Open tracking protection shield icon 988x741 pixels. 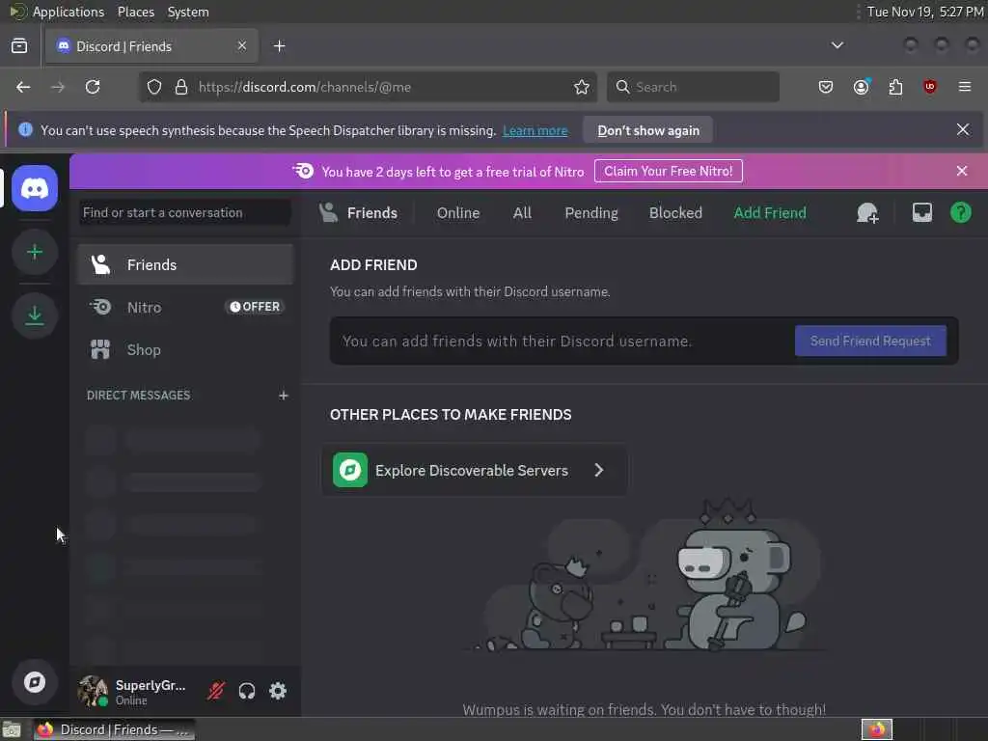(154, 87)
